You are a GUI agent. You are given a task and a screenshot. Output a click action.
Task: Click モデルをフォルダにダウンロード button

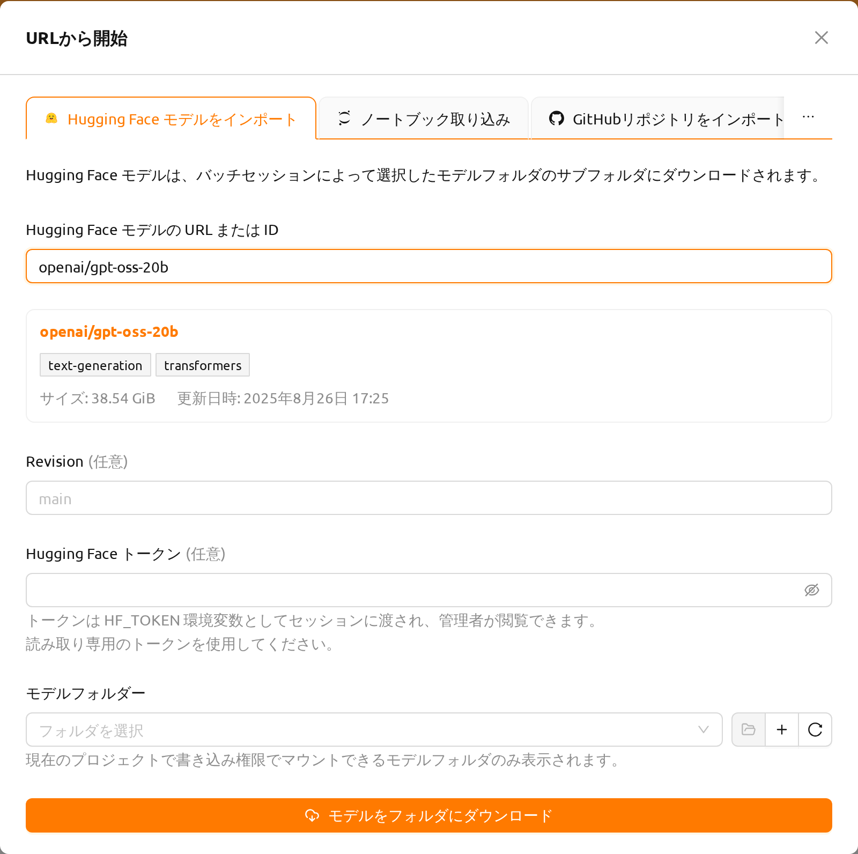point(429,815)
